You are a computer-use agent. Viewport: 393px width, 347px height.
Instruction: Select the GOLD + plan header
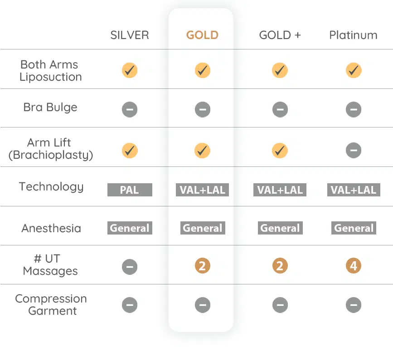[280, 35]
